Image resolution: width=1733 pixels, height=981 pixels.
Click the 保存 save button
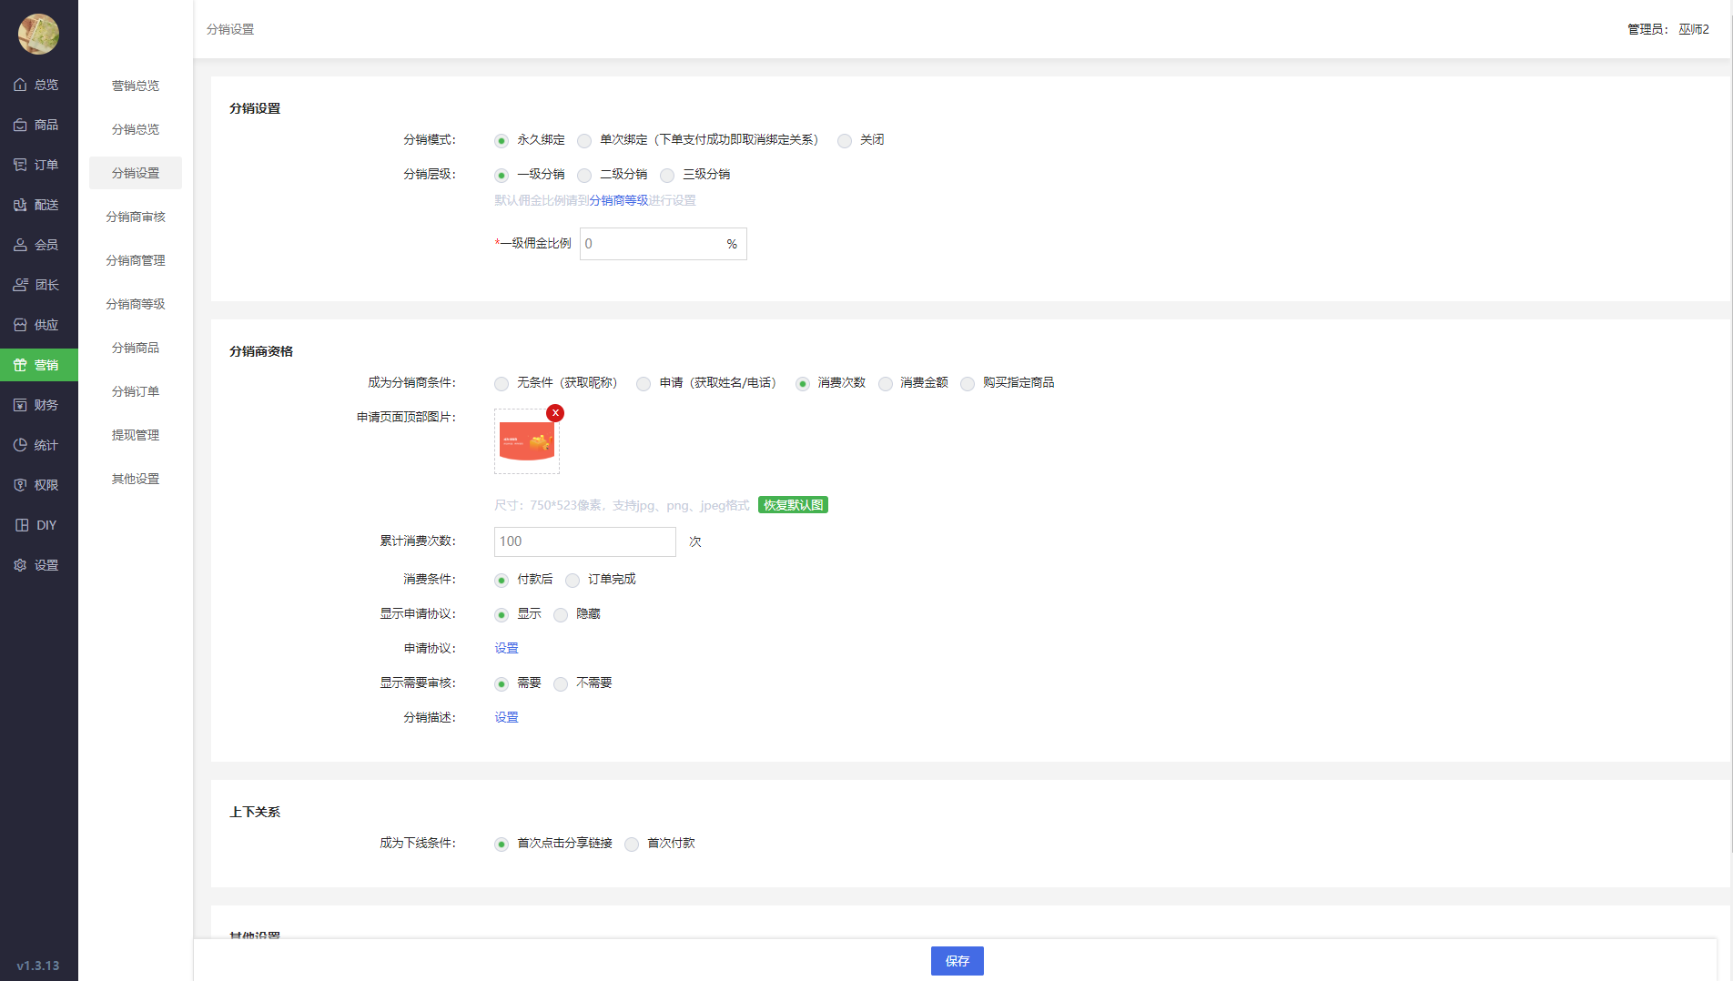[x=957, y=961]
